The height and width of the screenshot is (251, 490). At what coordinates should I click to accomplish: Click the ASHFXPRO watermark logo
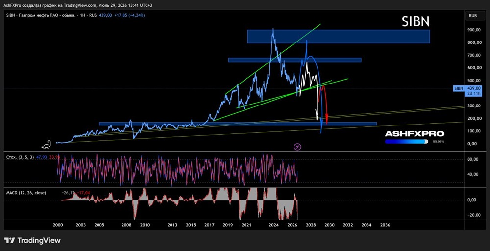click(415, 134)
